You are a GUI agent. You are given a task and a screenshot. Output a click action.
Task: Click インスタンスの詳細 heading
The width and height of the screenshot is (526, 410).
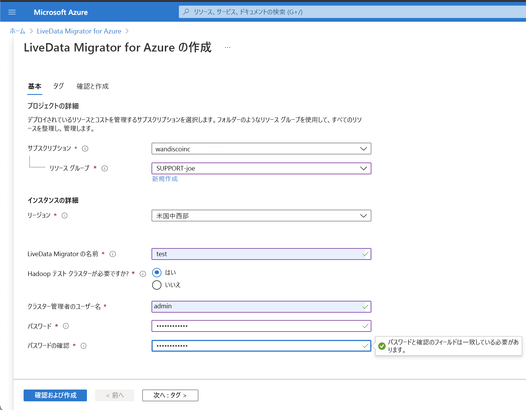tap(53, 200)
